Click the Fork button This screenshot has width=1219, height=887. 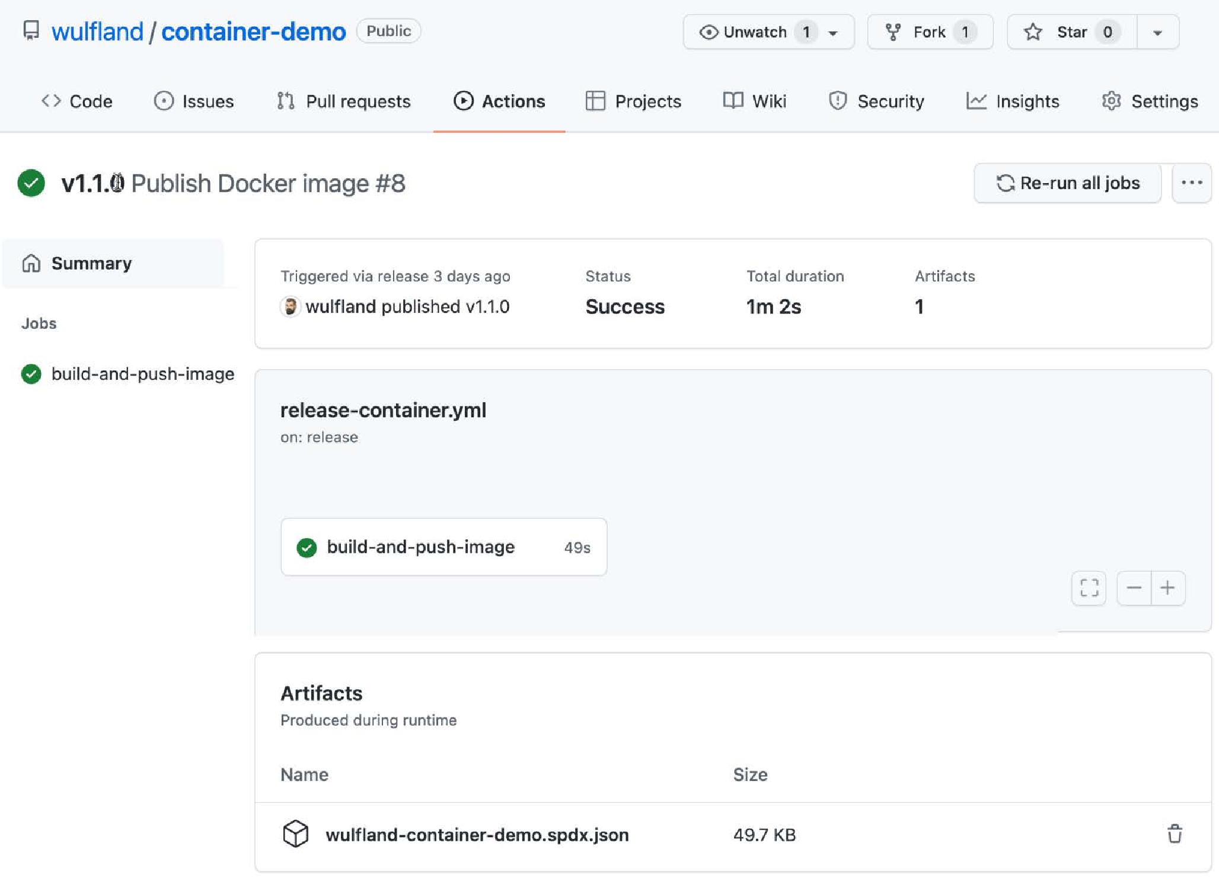(930, 32)
